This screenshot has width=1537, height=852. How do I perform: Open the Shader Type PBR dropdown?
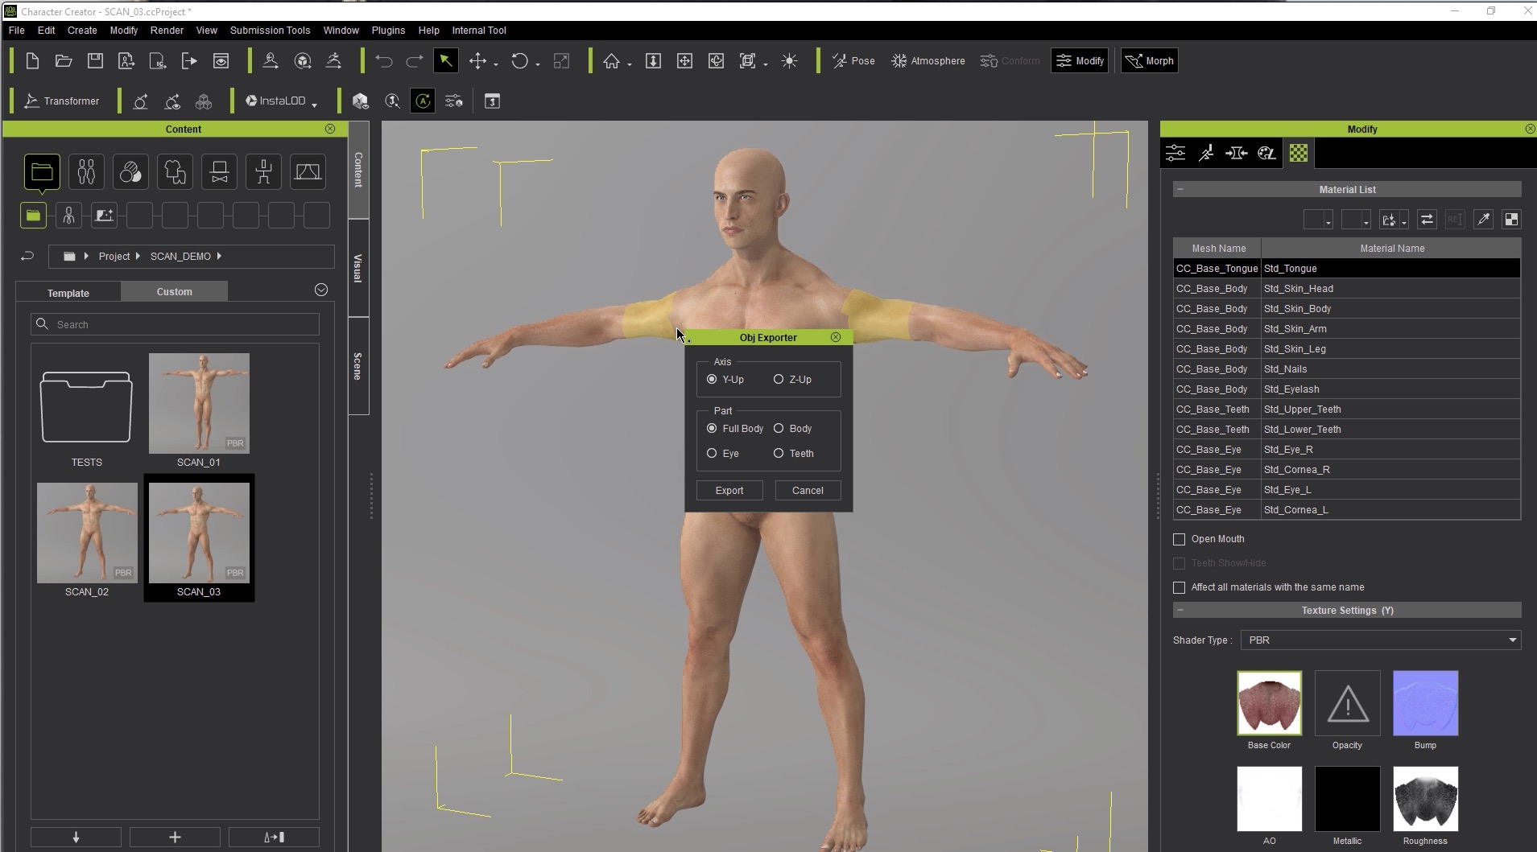coord(1380,640)
